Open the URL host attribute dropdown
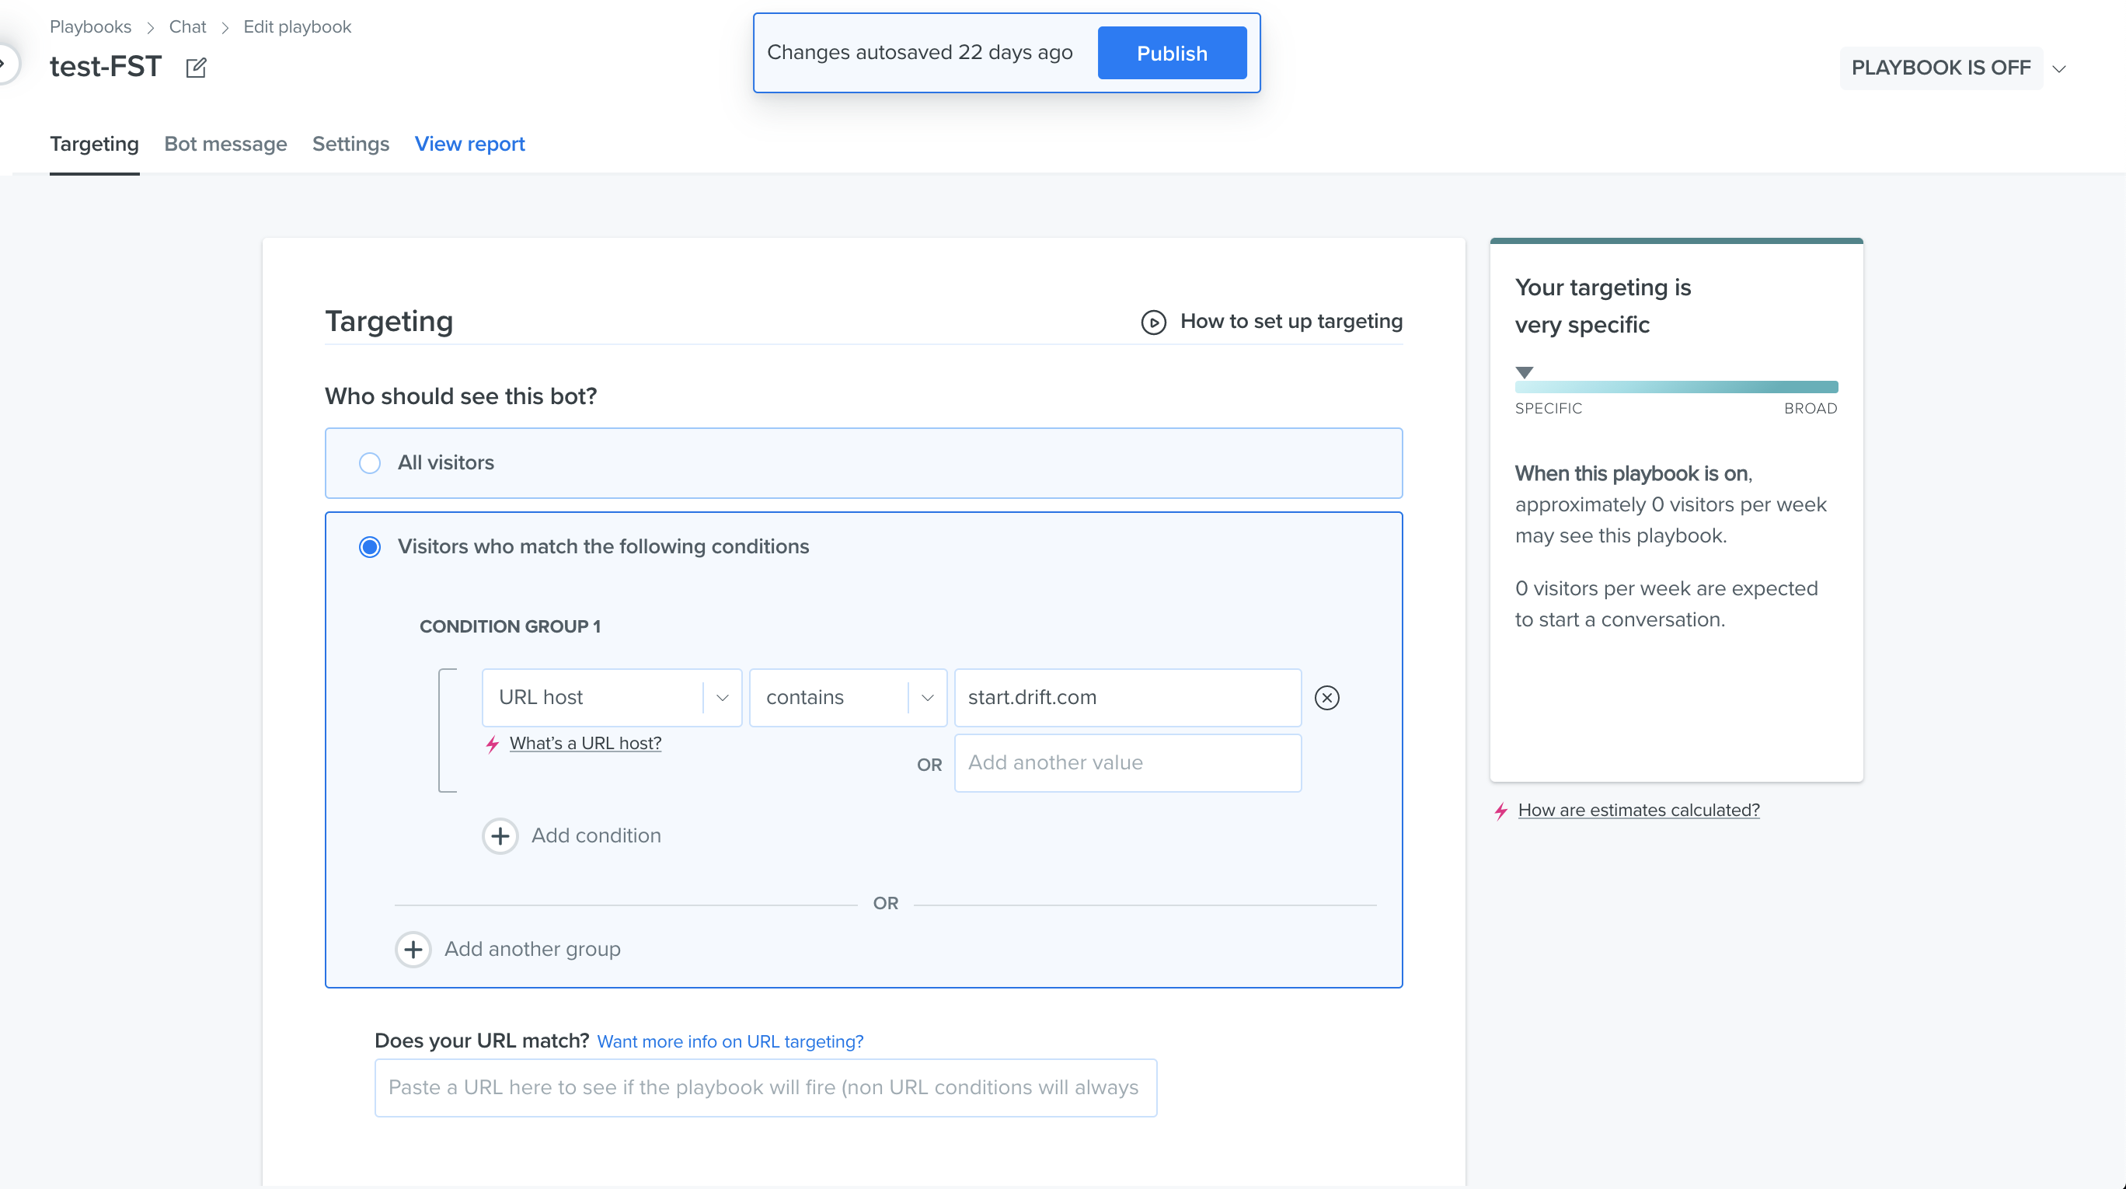 pyautogui.click(x=612, y=698)
